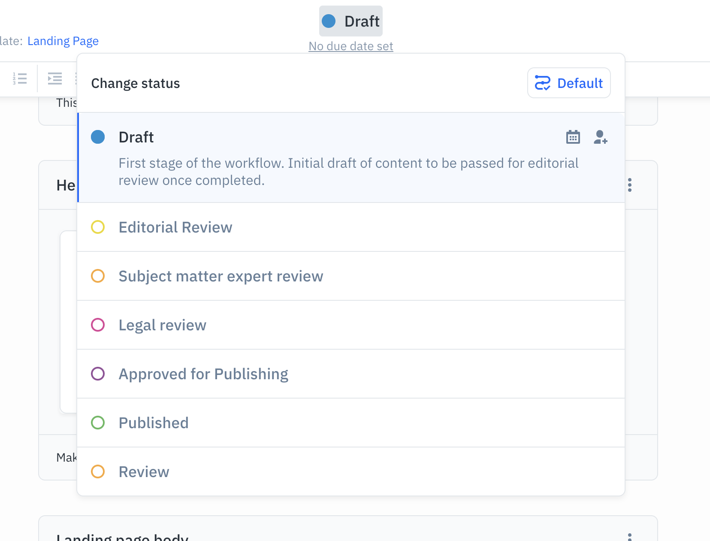
Task: Select the Editorial Review status circle
Action: tap(98, 227)
